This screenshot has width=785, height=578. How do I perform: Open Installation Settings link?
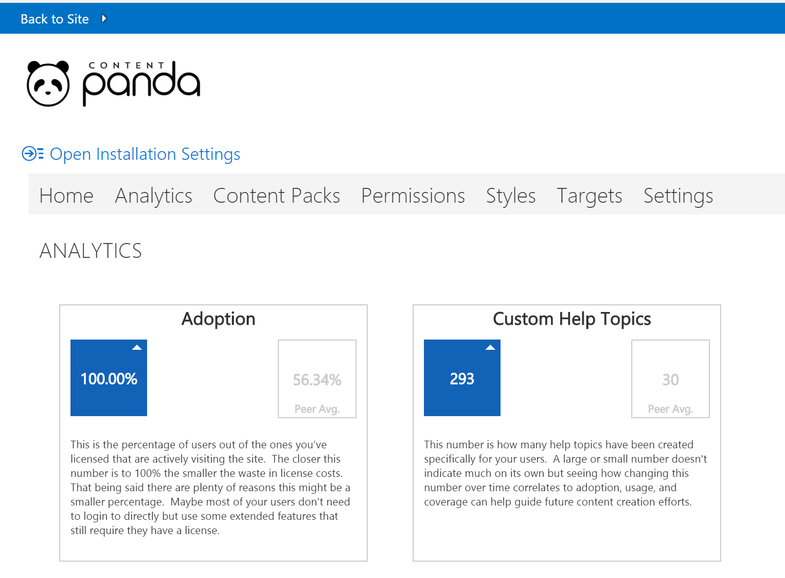145,154
